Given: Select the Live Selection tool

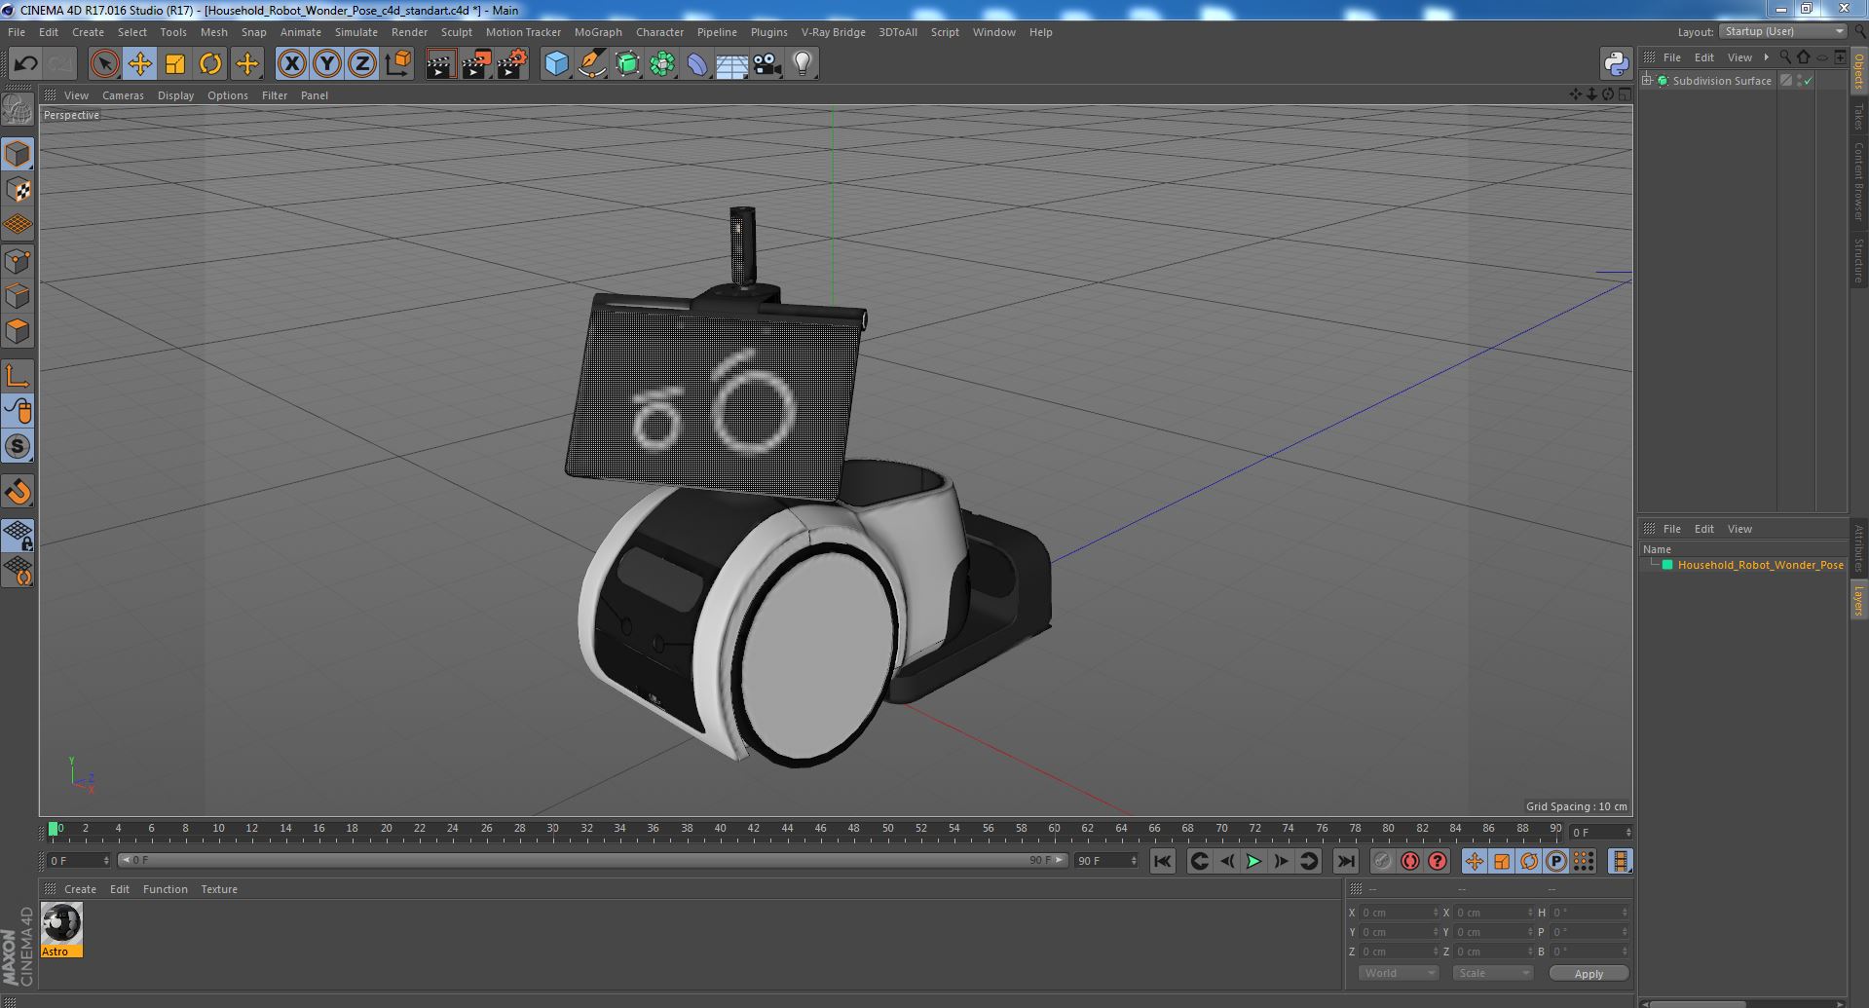Looking at the screenshot, I should tap(104, 64).
